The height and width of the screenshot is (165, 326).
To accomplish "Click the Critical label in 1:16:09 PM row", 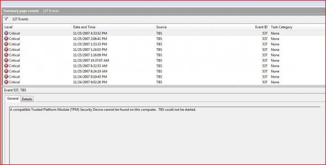I will point(14,55).
